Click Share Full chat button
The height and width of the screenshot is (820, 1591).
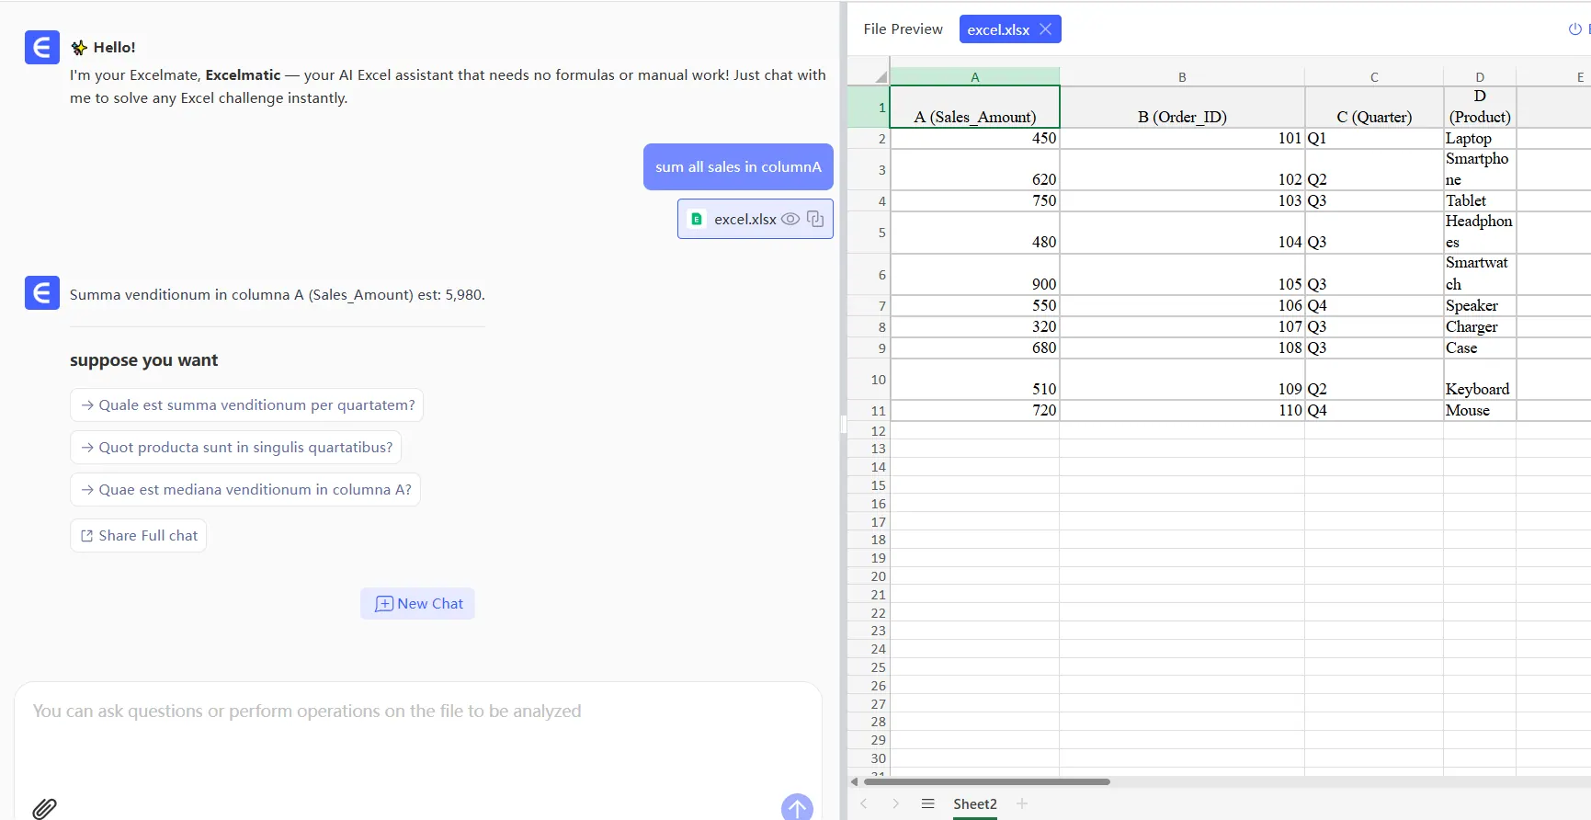coord(139,536)
